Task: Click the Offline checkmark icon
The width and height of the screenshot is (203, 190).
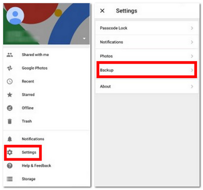Action: 10,108
